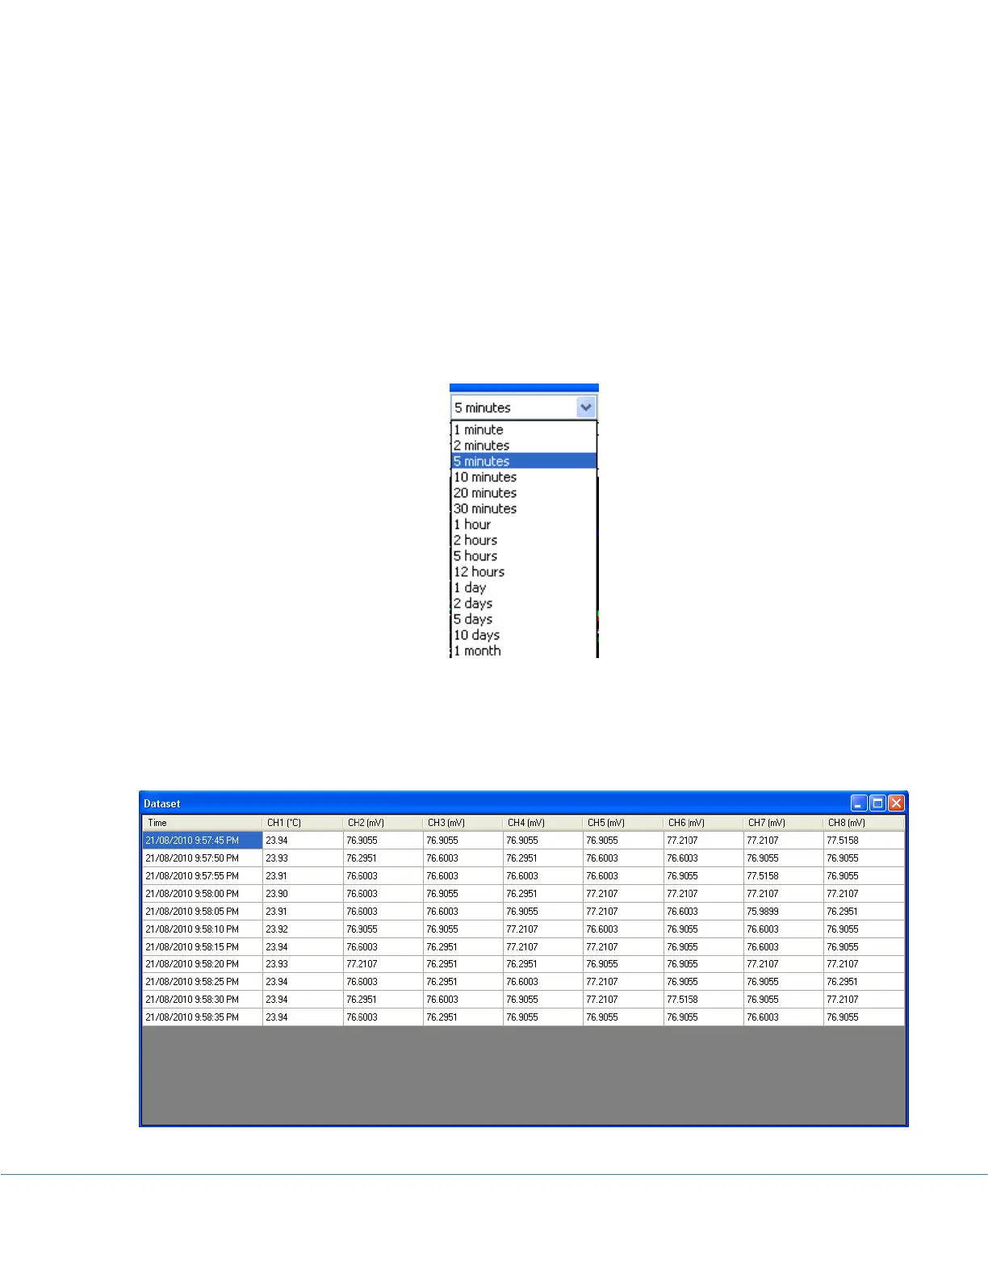Pick the '1 hour' entry
Image resolution: width=988 pixels, height=1279 pixels.
tap(523, 524)
